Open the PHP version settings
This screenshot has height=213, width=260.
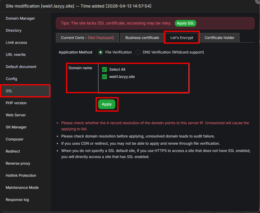click(x=16, y=103)
